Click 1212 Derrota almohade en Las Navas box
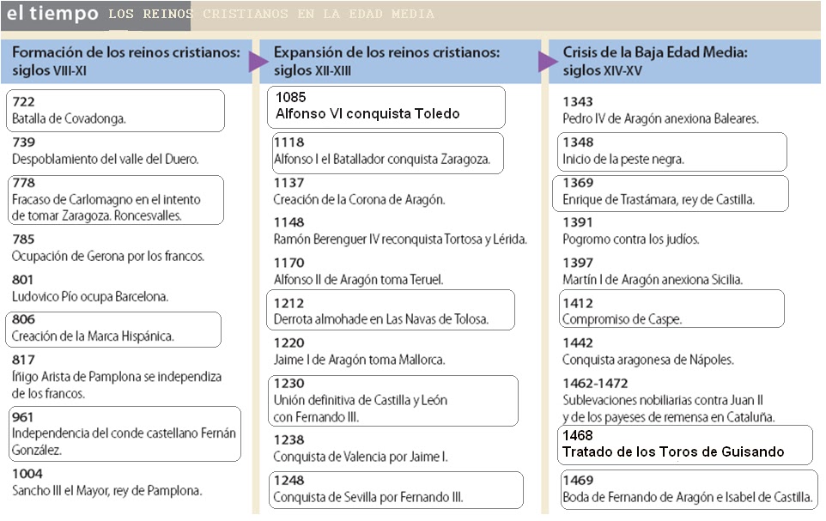 pos(391,310)
